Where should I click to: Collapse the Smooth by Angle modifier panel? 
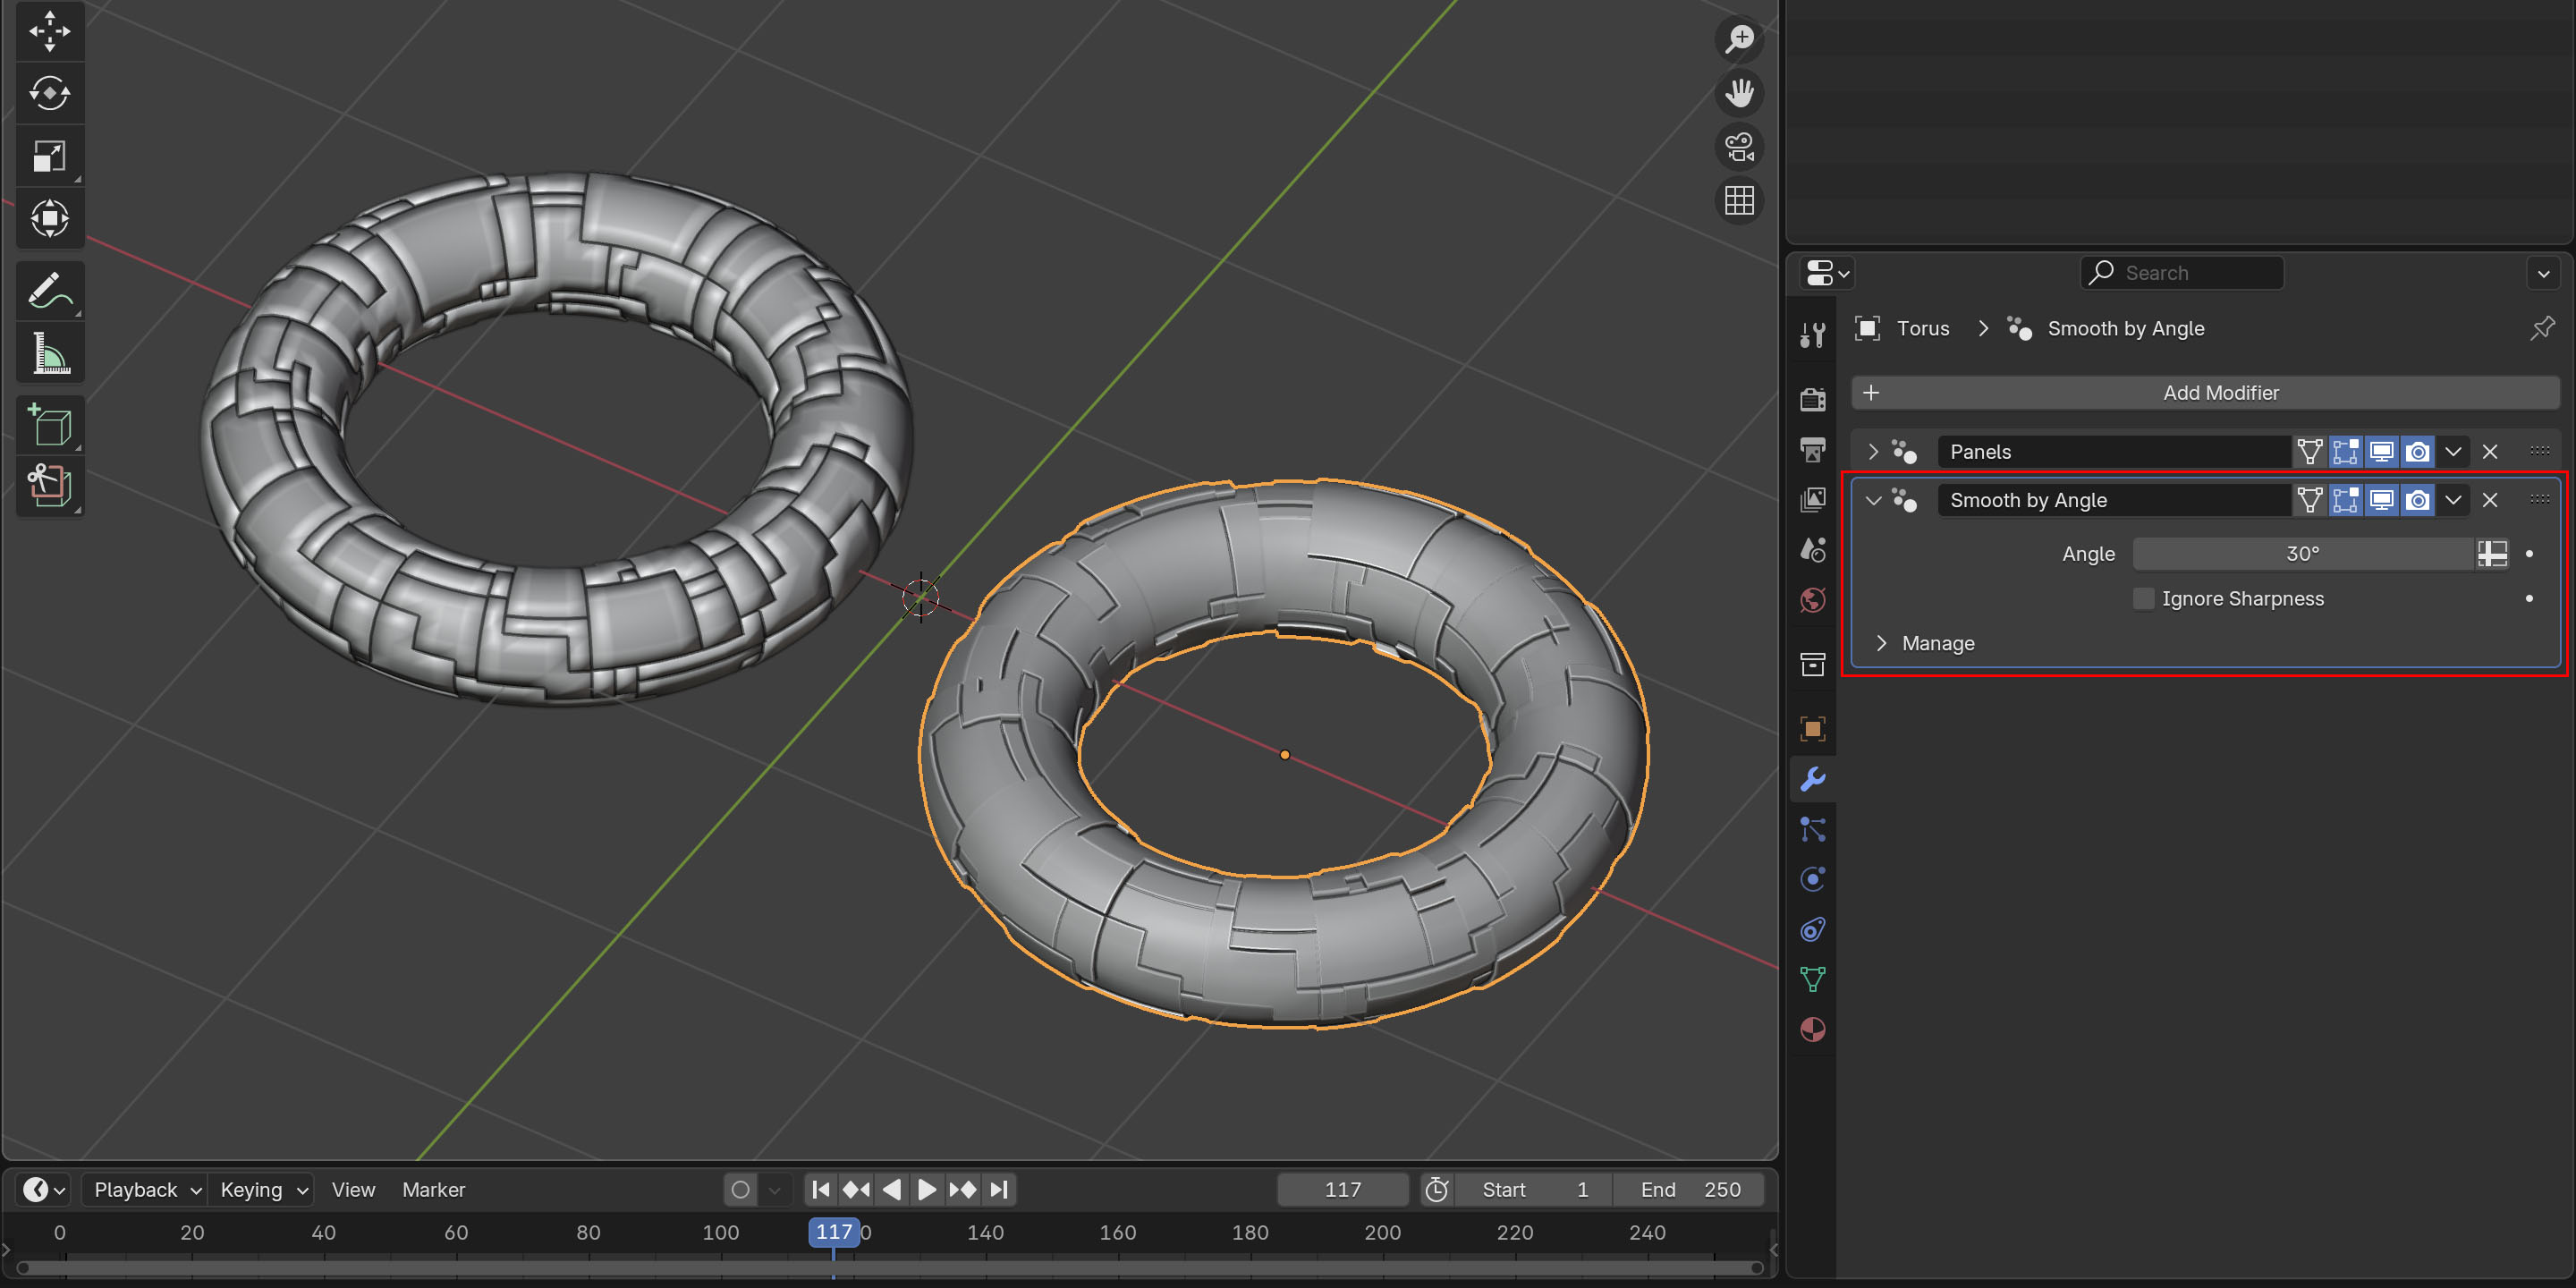point(1873,500)
